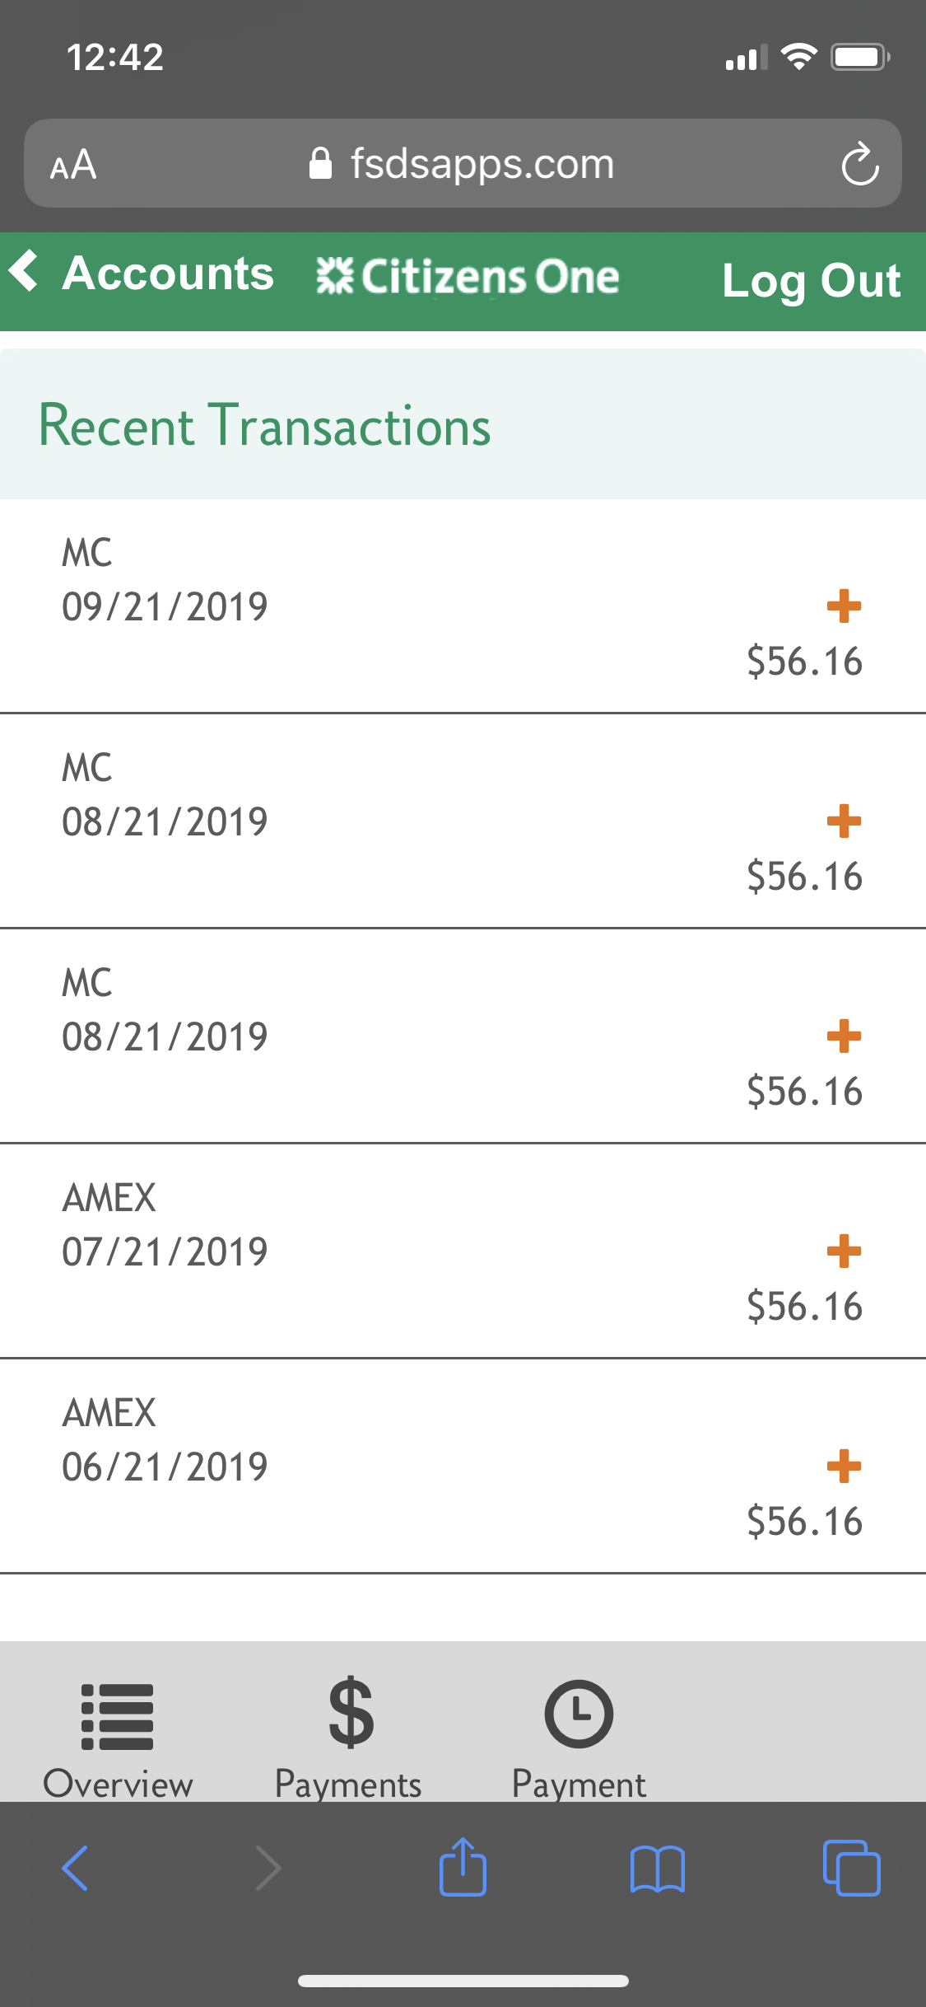Return to Accounts via back chevron

pyautogui.click(x=25, y=271)
